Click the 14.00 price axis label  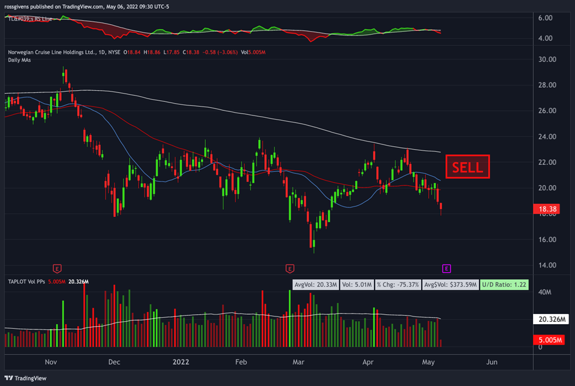pyautogui.click(x=547, y=265)
